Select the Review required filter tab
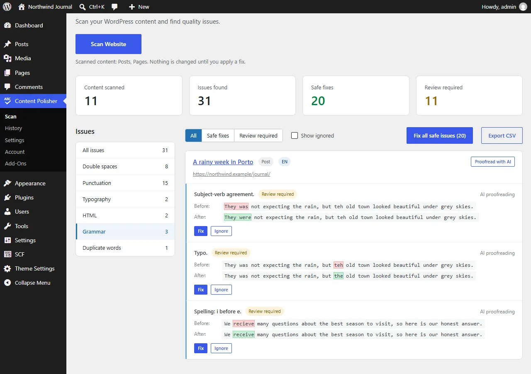This screenshot has width=531, height=374. coord(258,135)
